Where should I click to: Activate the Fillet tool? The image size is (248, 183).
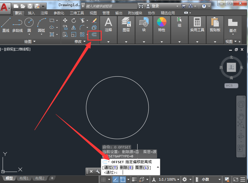(x=82, y=27)
